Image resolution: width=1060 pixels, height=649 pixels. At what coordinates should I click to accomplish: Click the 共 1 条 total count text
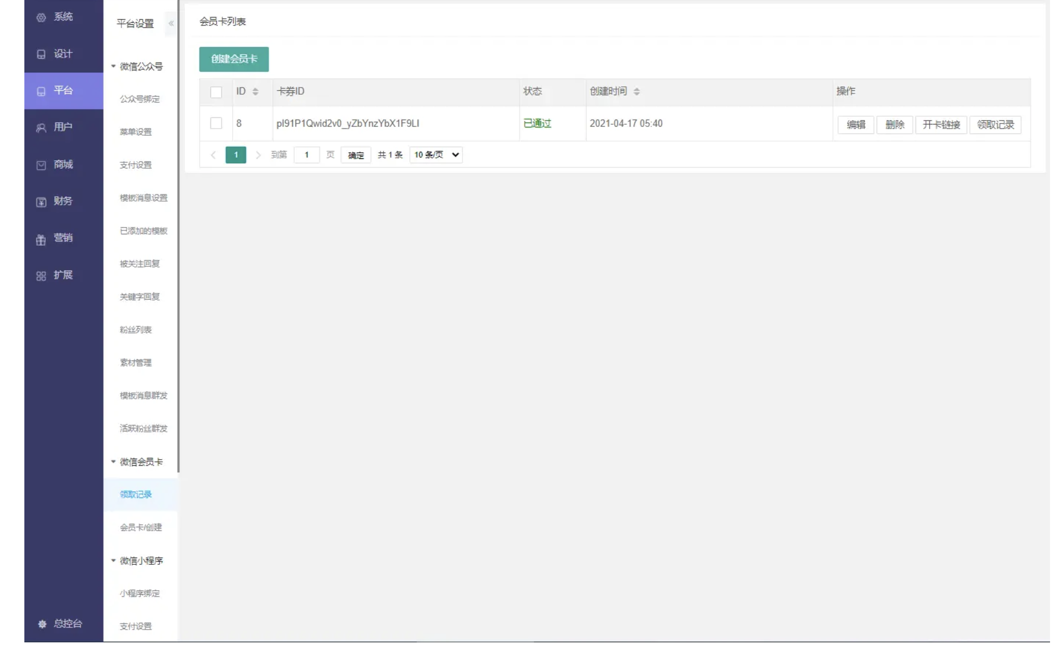click(390, 155)
